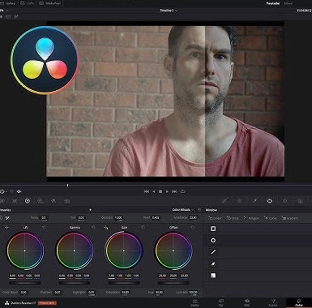Toggle the gradient window in list

point(213,276)
